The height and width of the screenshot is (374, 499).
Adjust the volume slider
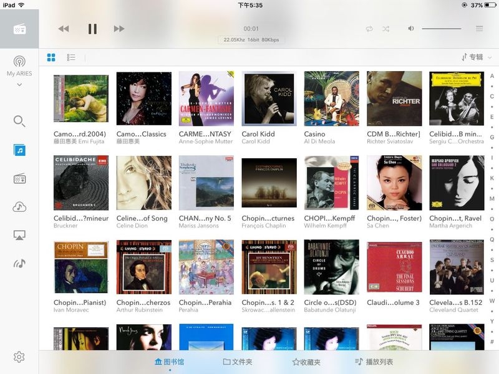442,29
